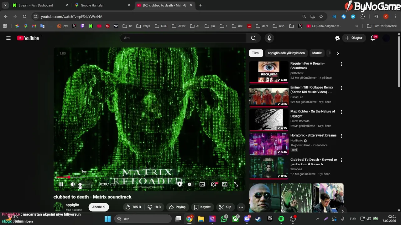The height and width of the screenshot is (225, 401).
Task: Open the Windows Start menu
Action: click(107, 219)
